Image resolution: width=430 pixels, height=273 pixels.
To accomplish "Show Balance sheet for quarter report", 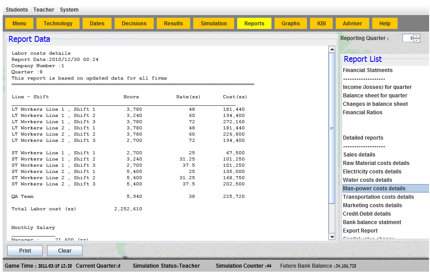I will pyautogui.click(x=375, y=96).
